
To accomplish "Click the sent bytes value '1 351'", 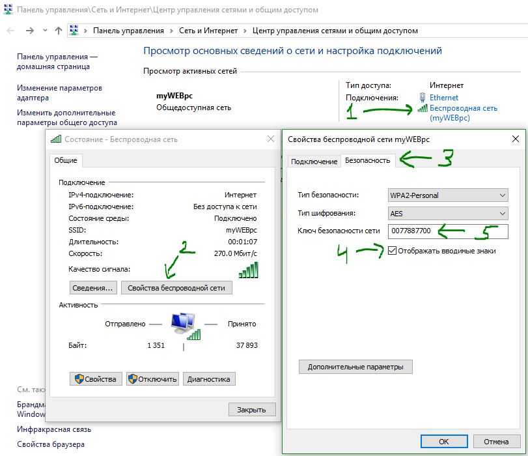I will pos(156,345).
